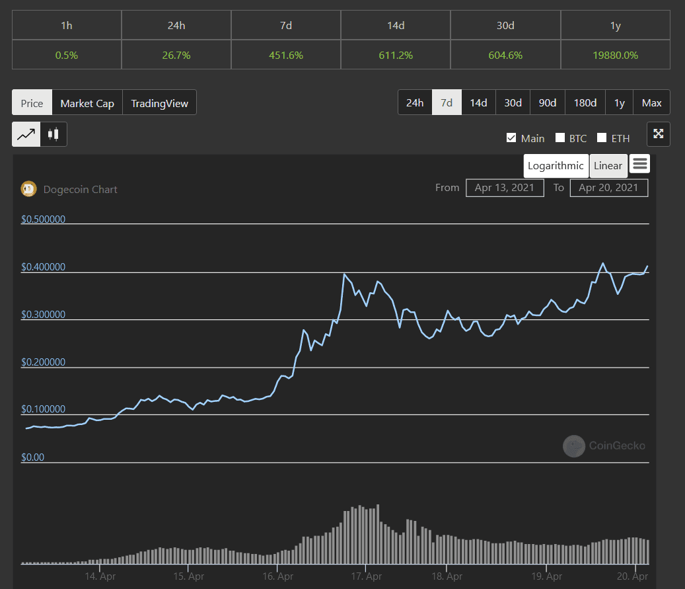
Task: Switch chart to Linear scale
Action: (x=608, y=166)
